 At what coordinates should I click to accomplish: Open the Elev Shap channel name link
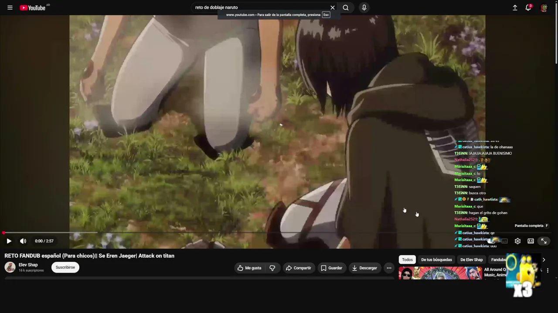[28, 265]
